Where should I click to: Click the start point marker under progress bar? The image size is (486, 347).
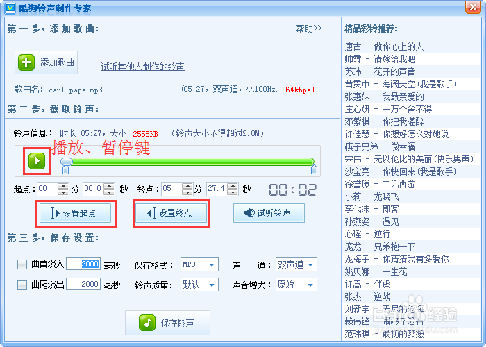coord(65,170)
